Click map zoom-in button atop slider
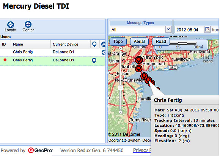Image resolution: width=220 pixels, height=156 pixels. tap(121, 48)
